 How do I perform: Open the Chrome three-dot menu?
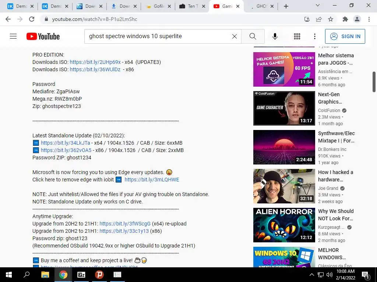369,19
